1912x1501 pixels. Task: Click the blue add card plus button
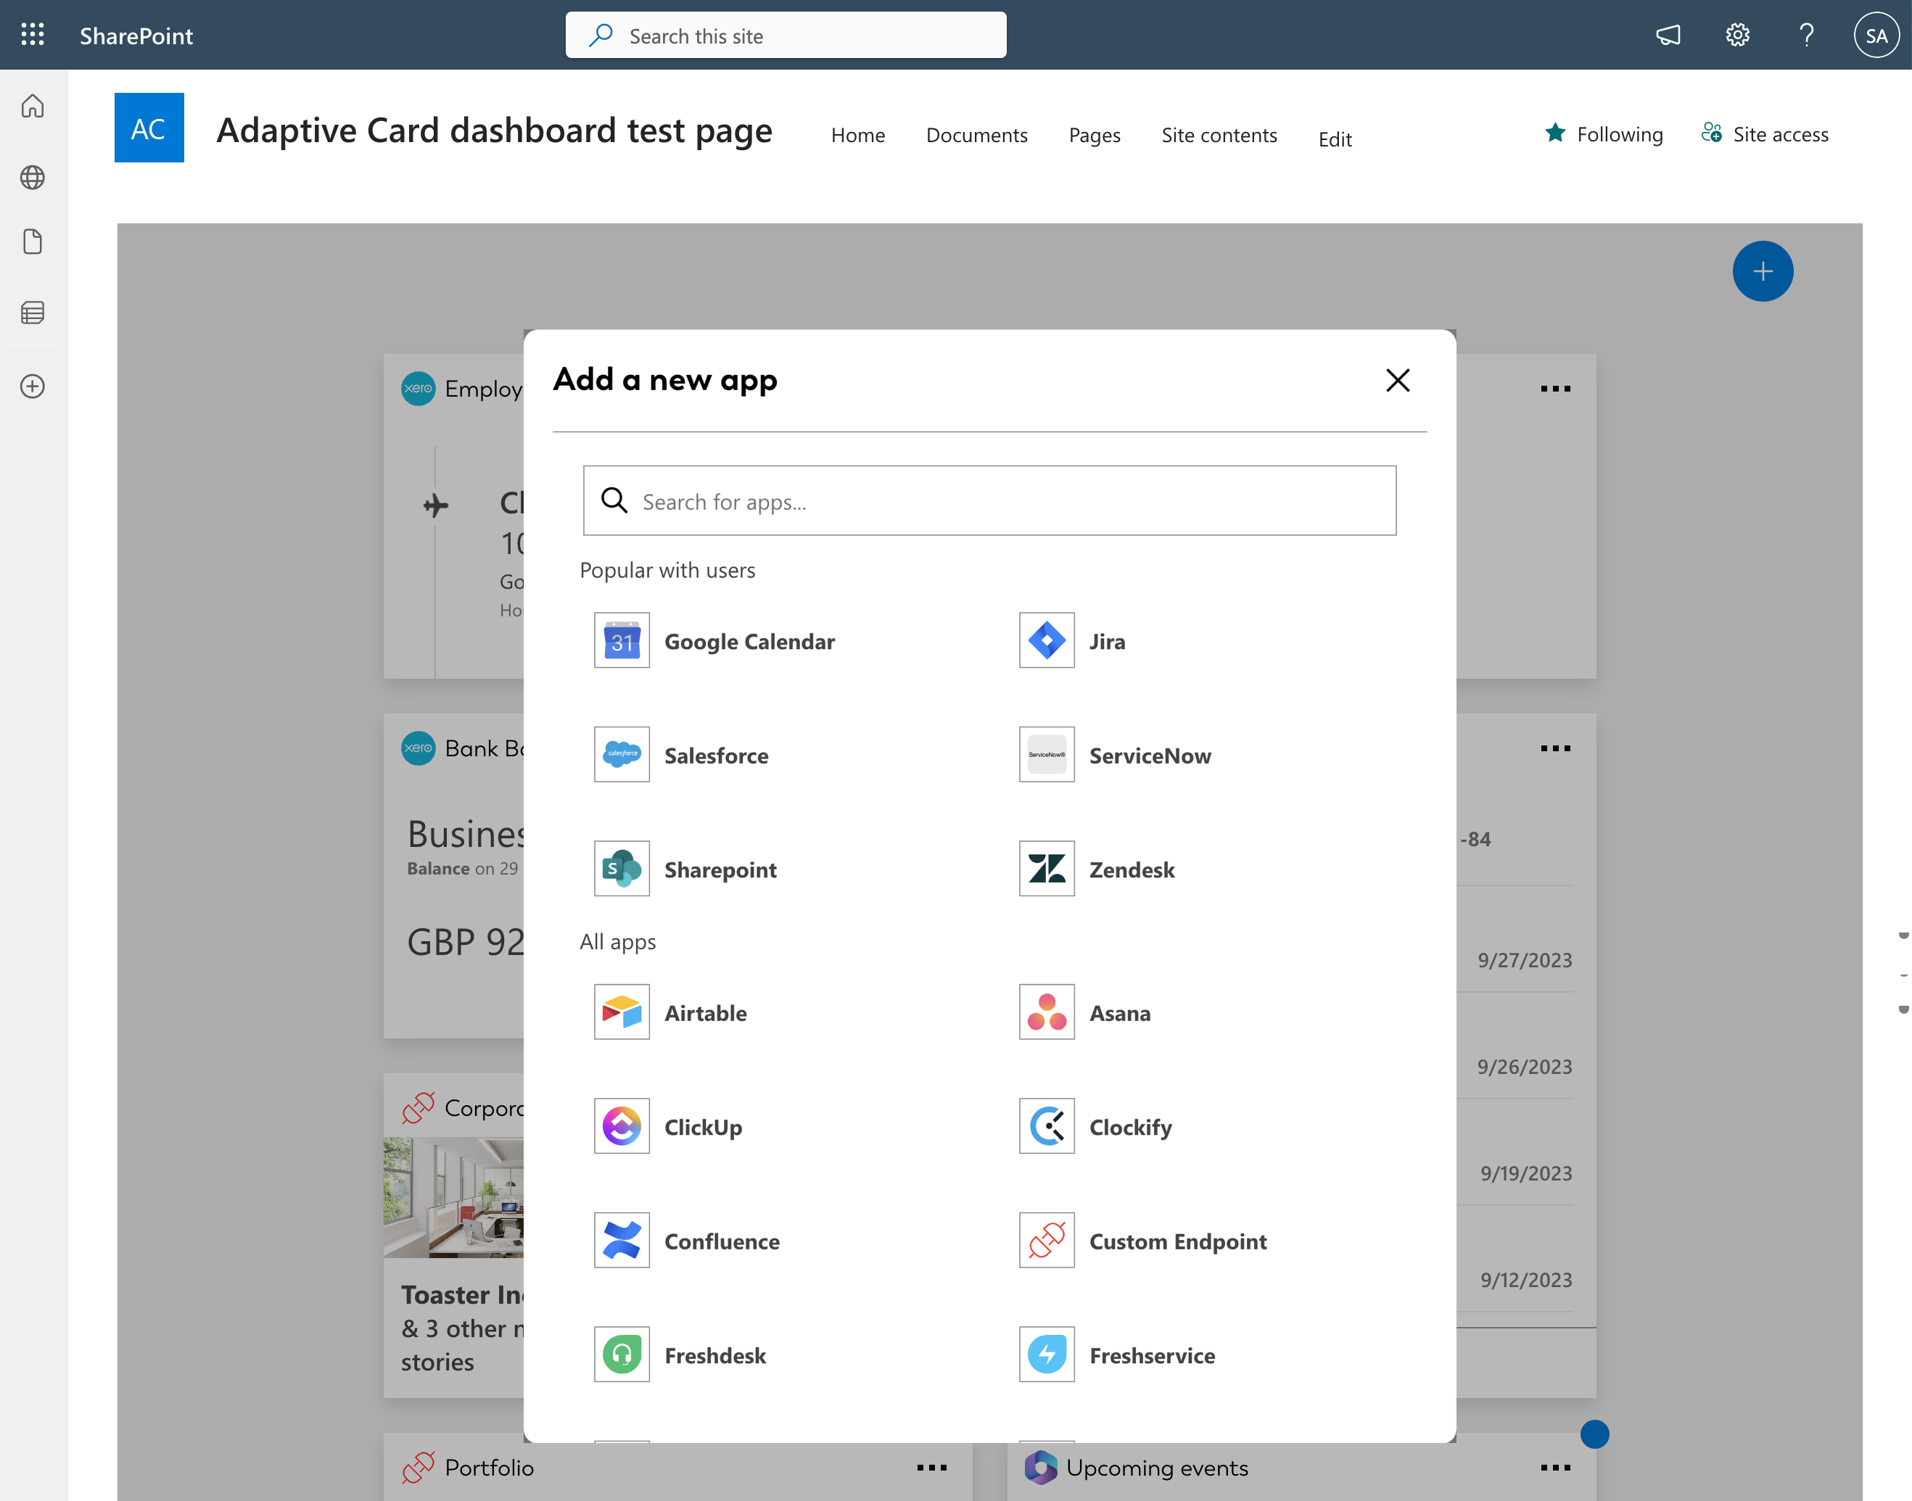point(1763,271)
